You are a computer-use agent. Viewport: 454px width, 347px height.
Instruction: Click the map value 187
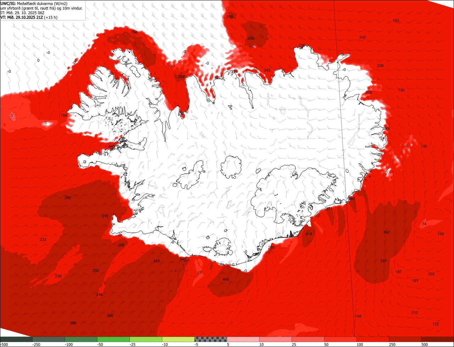point(398,272)
